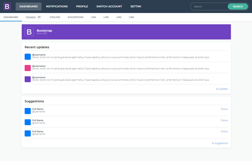Select the pink avatar in Recent updates

pos(28,68)
